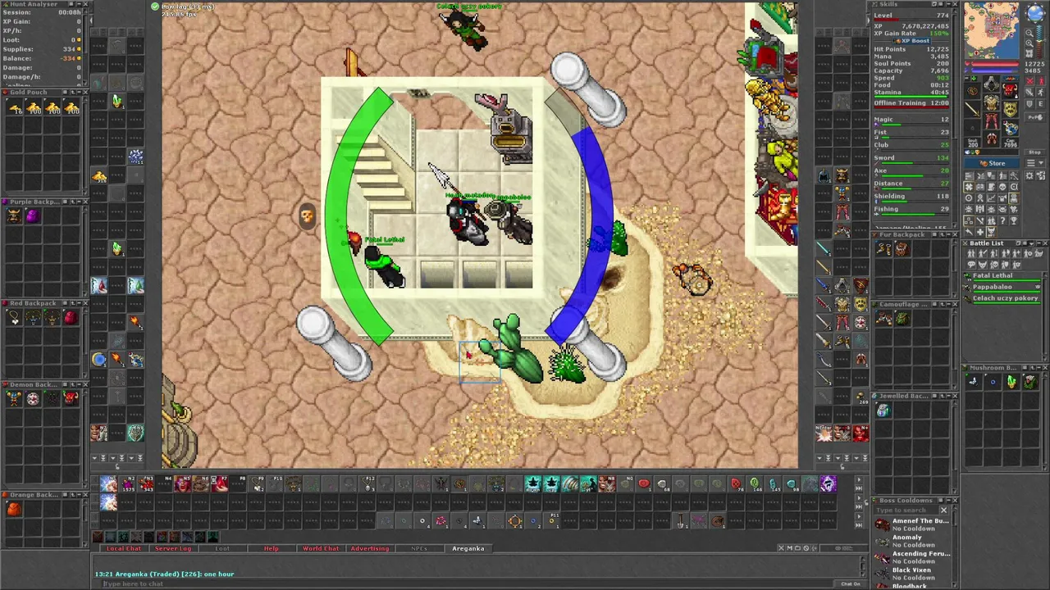Toggle the Chat On button
Image resolution: width=1050 pixels, height=590 pixels.
(x=851, y=584)
